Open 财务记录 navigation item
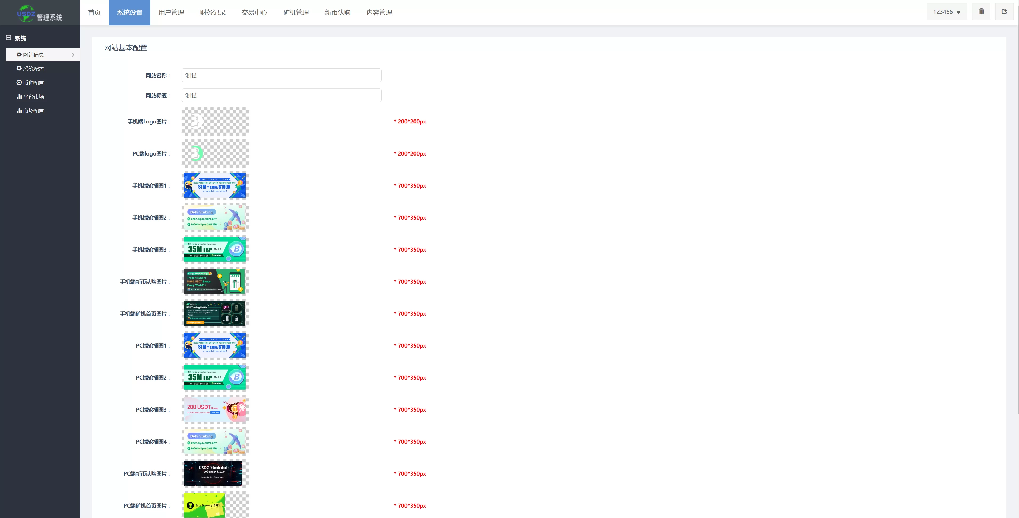Viewport: 1019px width, 518px height. [x=212, y=13]
